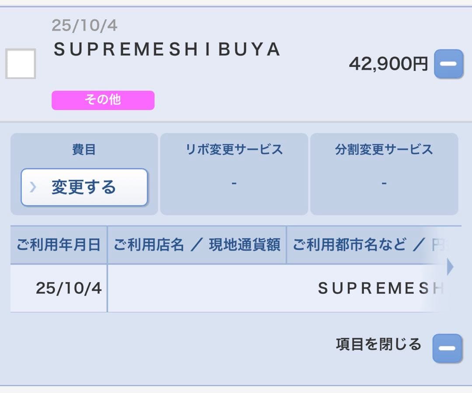Click the dash under リボ変更サービス

[234, 183]
